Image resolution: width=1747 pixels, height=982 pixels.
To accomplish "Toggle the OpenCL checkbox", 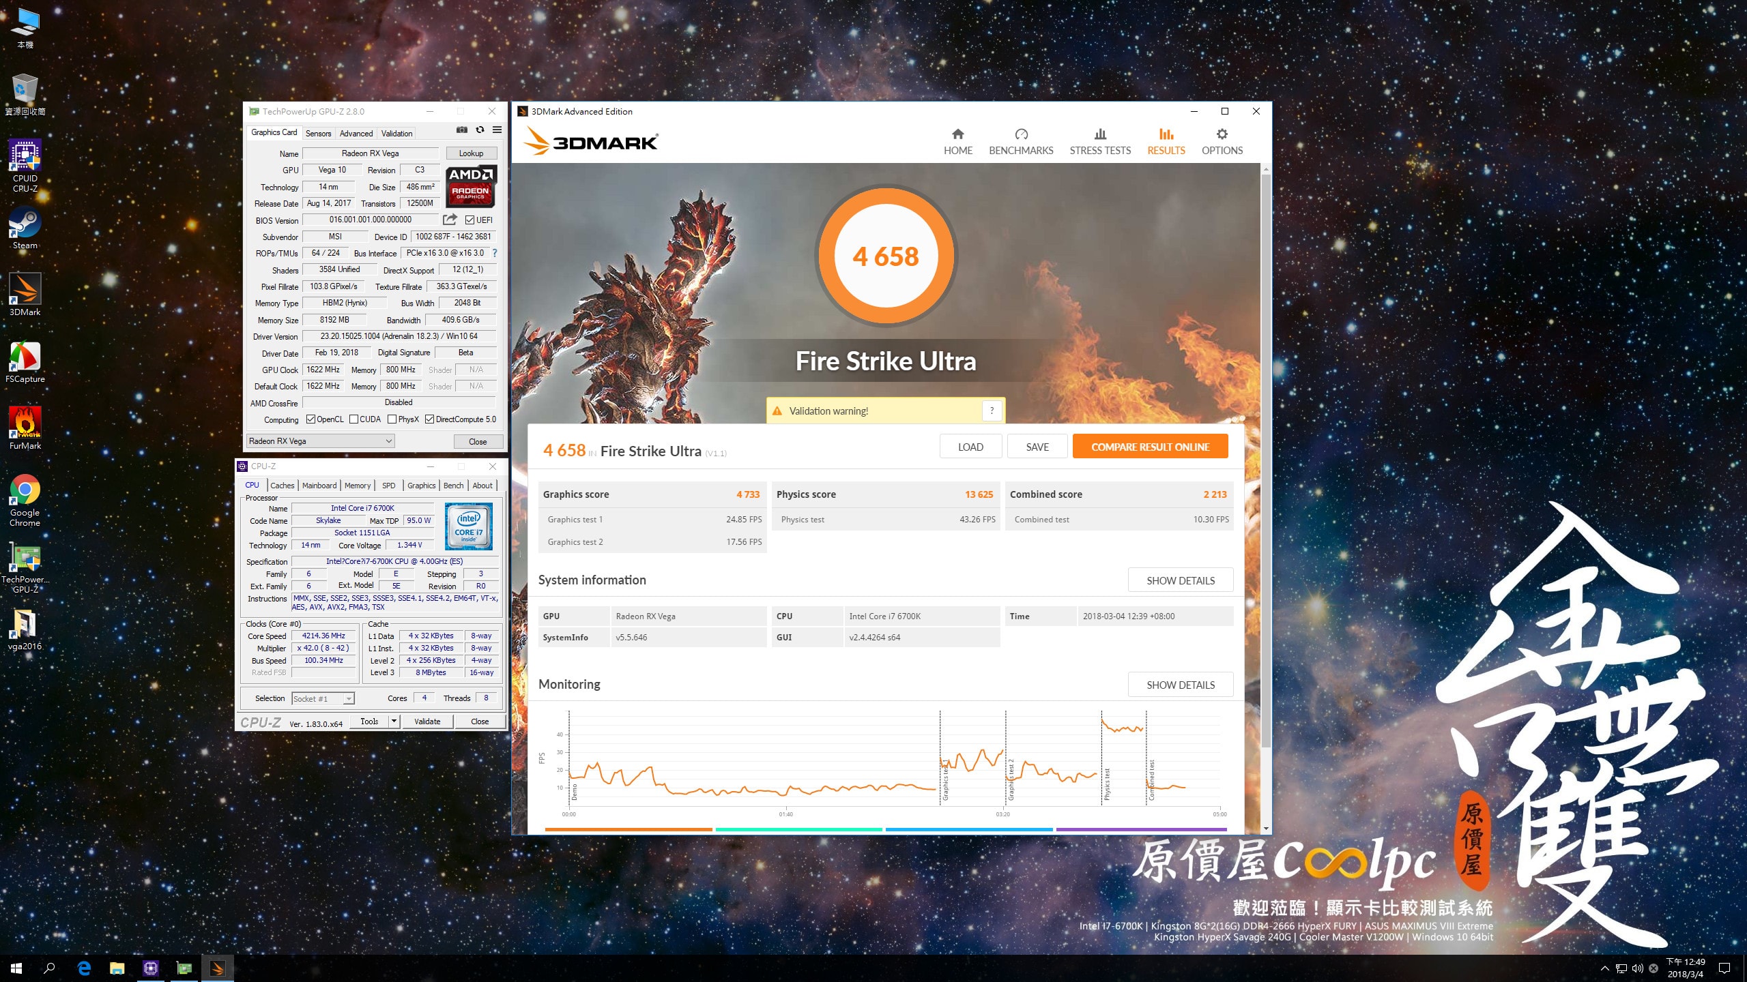I will tap(311, 419).
